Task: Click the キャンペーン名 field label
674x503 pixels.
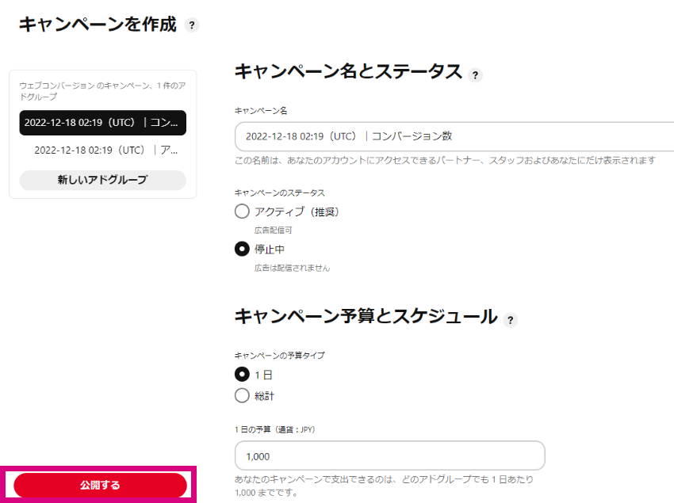Action: pyautogui.click(x=261, y=111)
